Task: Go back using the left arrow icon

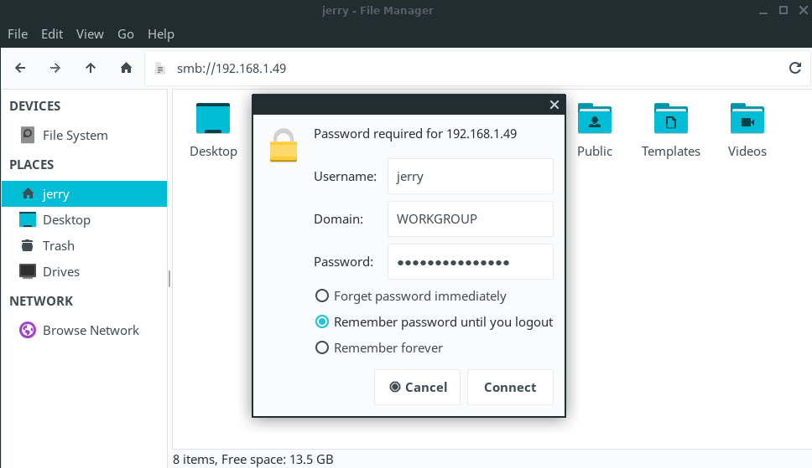Action: (20, 68)
